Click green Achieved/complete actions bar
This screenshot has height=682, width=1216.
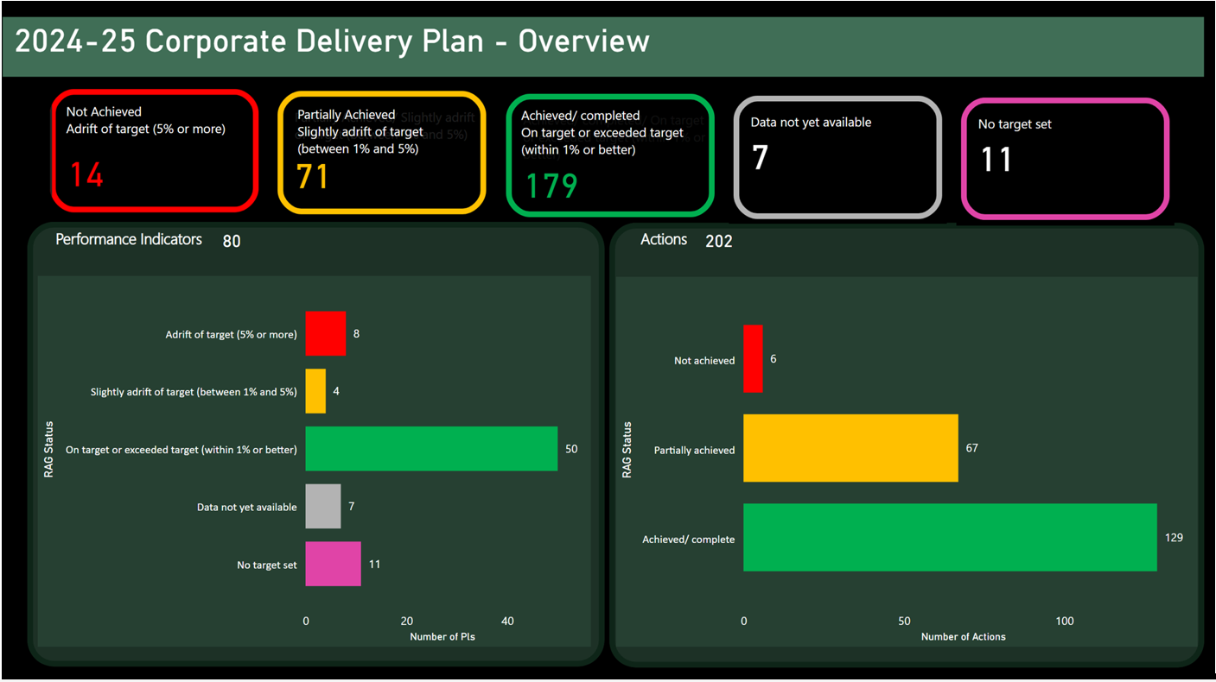(949, 538)
